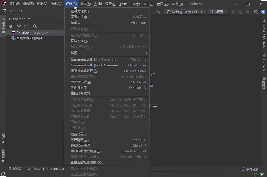This screenshot has width=267, height=177.
Task: Click the Rider RD logo icon
Action: (x=4, y=3)
